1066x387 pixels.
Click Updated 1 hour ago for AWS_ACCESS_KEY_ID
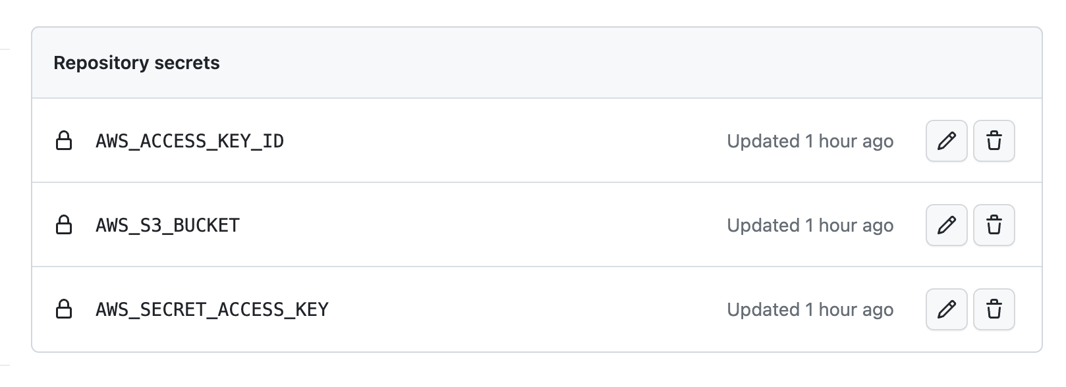[x=810, y=141]
